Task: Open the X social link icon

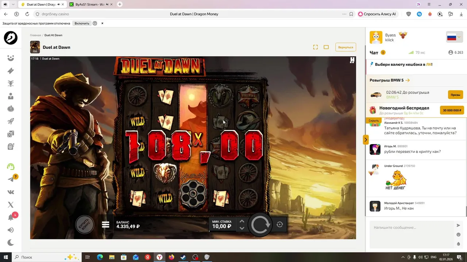Action: (11, 205)
